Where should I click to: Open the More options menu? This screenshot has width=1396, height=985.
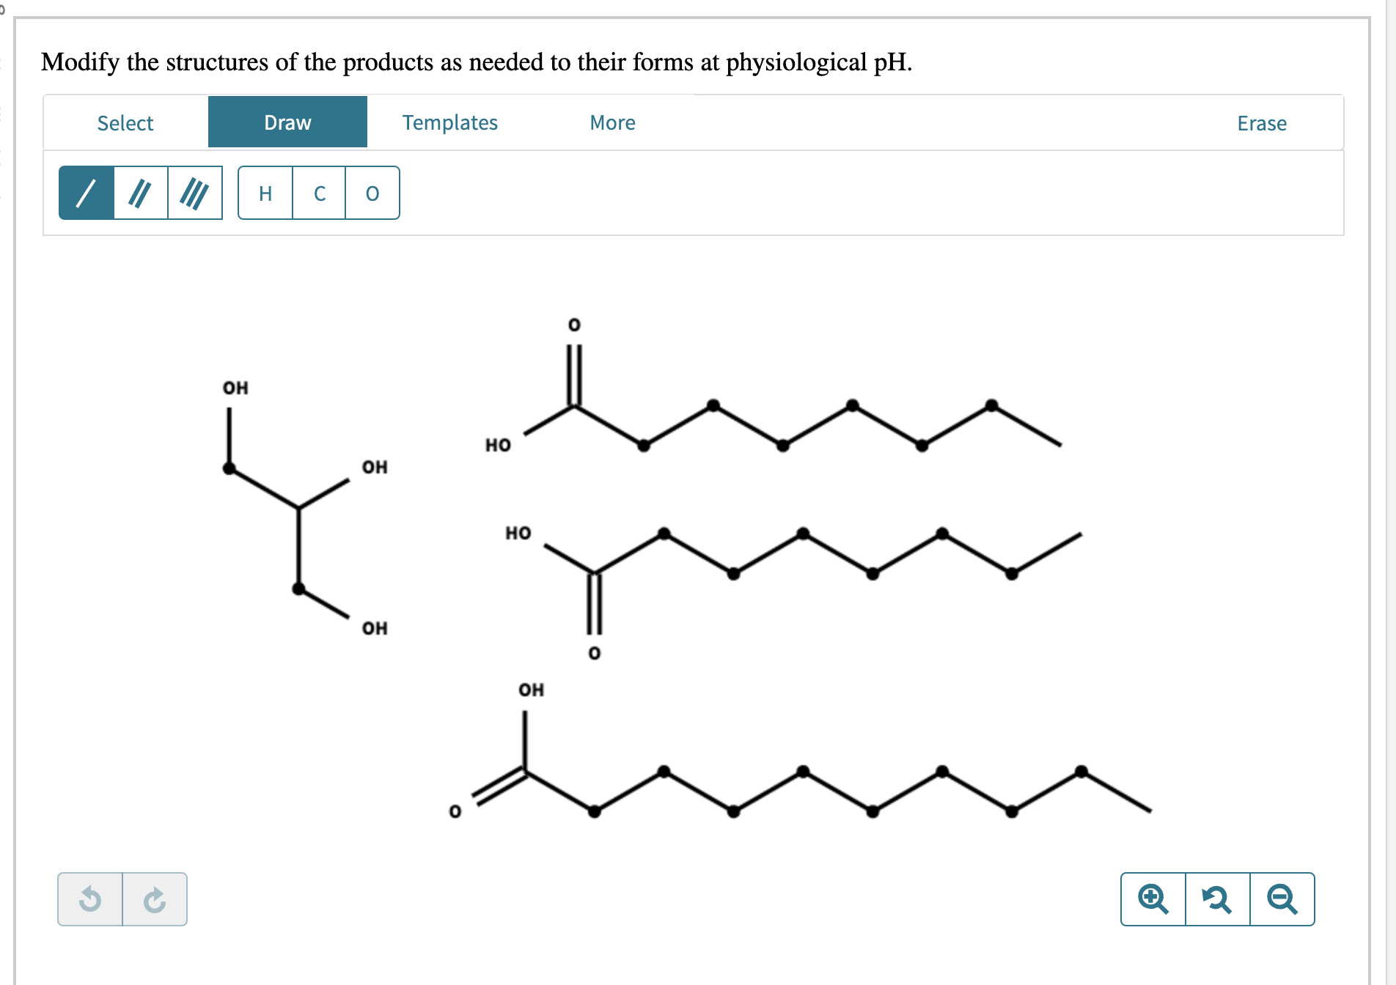coord(612,122)
